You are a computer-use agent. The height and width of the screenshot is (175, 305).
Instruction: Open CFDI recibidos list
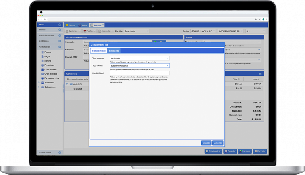50,74
